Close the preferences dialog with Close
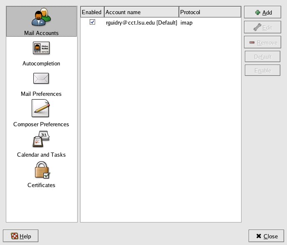The width and height of the screenshot is (287, 245). click(x=266, y=236)
